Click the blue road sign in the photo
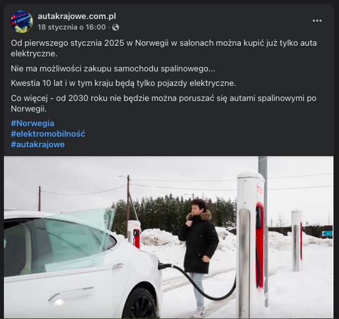Image resolution: width=339 pixels, height=319 pixels. (x=327, y=234)
